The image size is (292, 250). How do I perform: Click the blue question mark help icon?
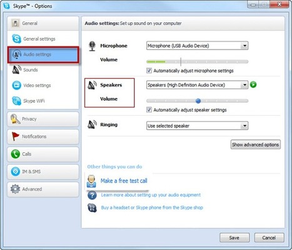[x=92, y=195]
